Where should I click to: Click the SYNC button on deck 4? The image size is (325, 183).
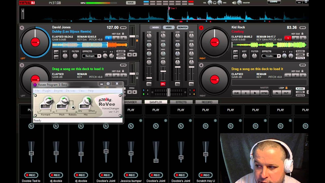264,93
